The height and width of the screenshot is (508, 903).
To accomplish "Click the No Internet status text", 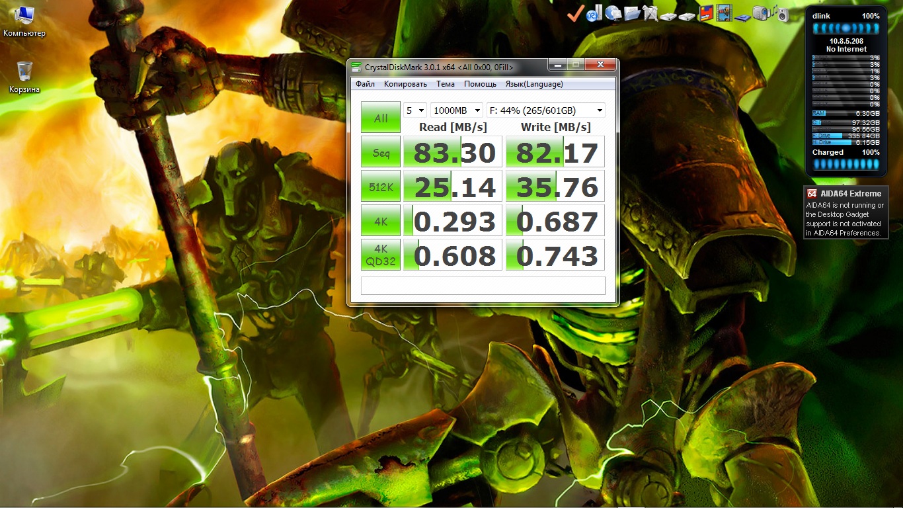I will coord(846,49).
